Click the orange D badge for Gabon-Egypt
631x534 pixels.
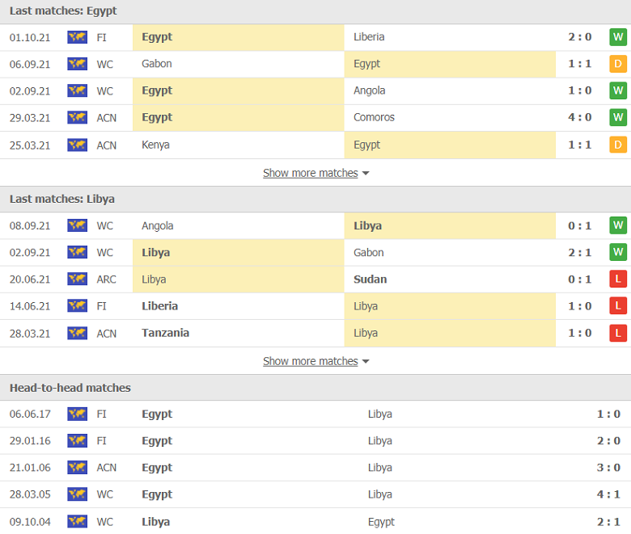click(618, 64)
